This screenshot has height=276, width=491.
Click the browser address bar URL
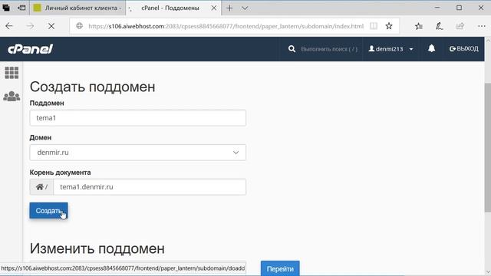(226, 26)
